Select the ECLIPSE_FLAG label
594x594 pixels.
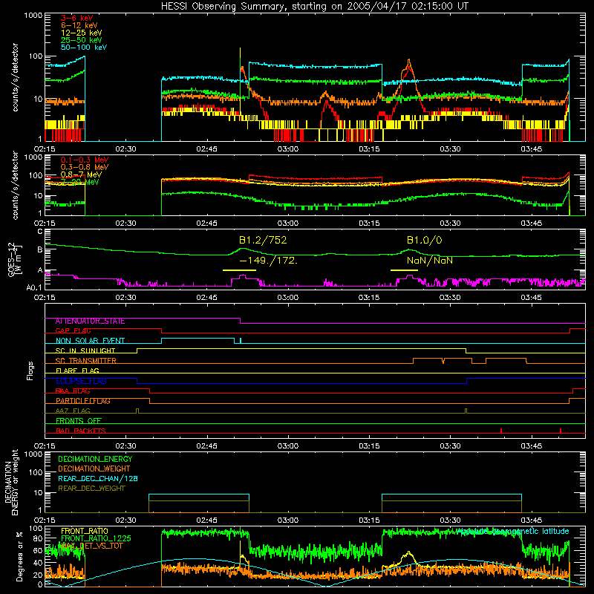point(81,381)
